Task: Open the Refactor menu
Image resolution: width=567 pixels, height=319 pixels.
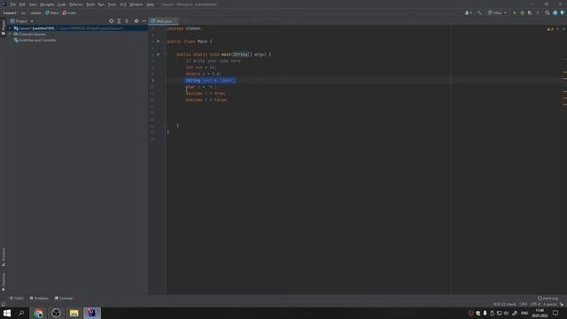Action: [x=76, y=4]
